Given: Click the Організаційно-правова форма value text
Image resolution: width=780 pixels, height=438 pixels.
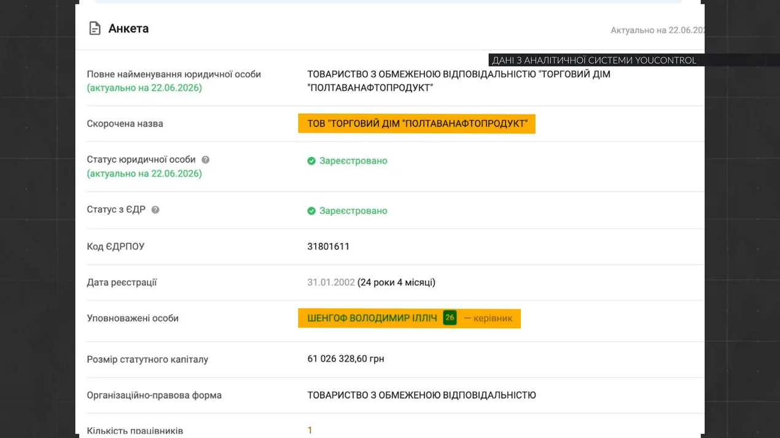Looking at the screenshot, I should pyautogui.click(x=421, y=396).
